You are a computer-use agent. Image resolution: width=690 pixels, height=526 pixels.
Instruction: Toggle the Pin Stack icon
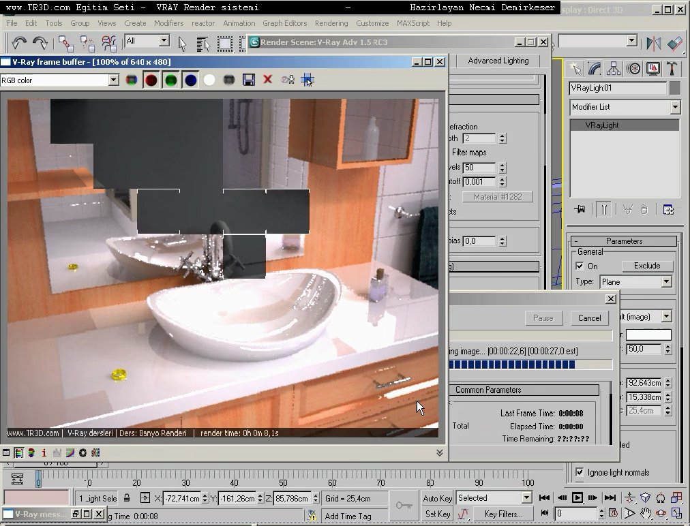pyautogui.click(x=580, y=209)
